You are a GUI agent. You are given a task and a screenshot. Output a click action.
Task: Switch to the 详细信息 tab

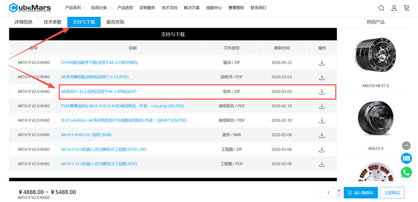[x=24, y=22]
